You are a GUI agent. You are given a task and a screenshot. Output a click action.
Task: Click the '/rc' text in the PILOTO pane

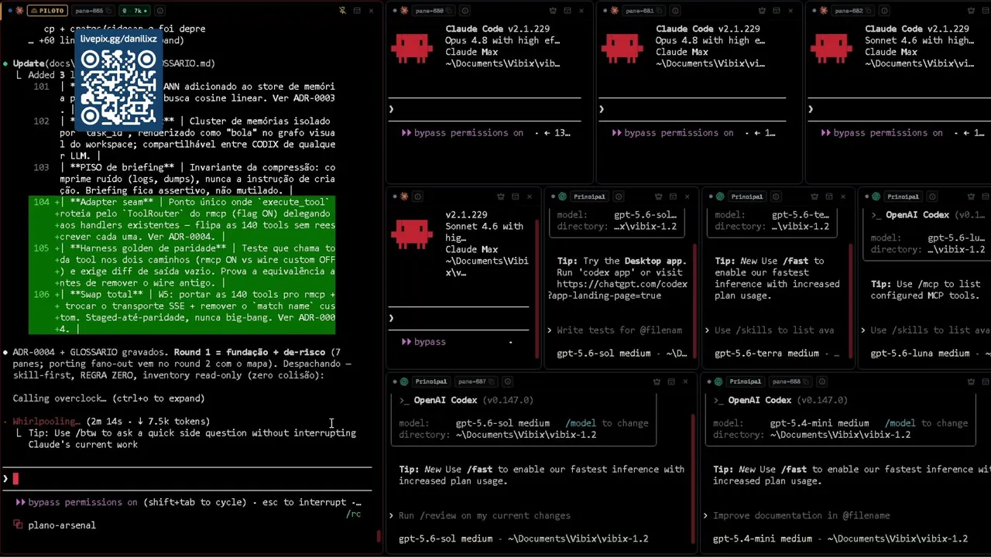point(353,514)
